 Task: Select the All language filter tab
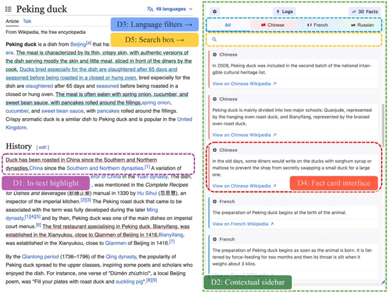point(228,25)
